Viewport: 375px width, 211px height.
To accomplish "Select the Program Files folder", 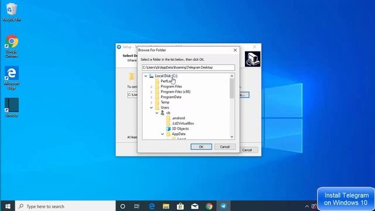I will pos(171,86).
